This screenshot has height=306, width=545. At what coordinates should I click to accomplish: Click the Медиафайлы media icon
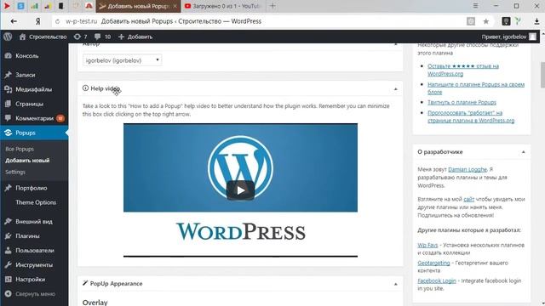(8, 89)
